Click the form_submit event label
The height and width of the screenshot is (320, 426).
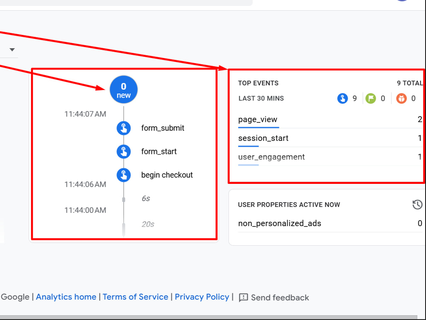point(163,128)
